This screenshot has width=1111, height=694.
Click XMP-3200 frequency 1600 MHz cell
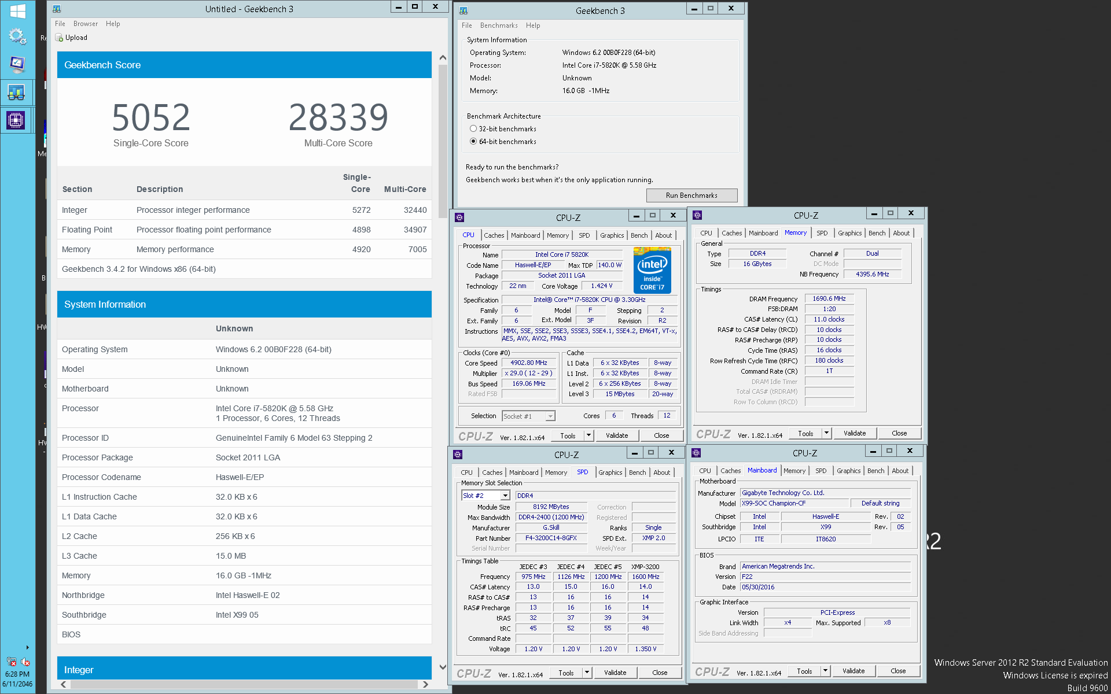pyautogui.click(x=646, y=577)
